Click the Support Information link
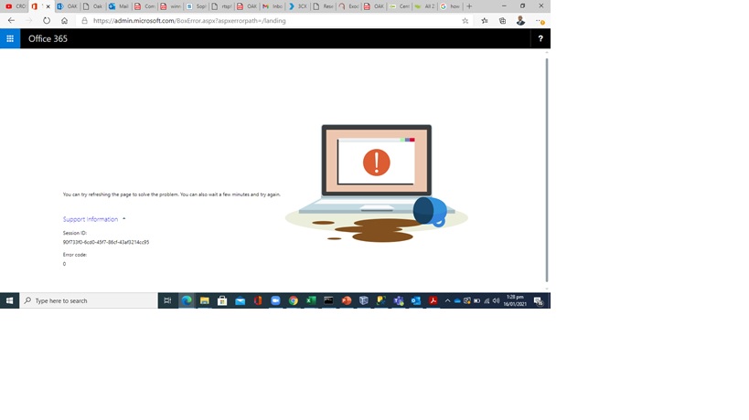This screenshot has width=749, height=420. 91,219
